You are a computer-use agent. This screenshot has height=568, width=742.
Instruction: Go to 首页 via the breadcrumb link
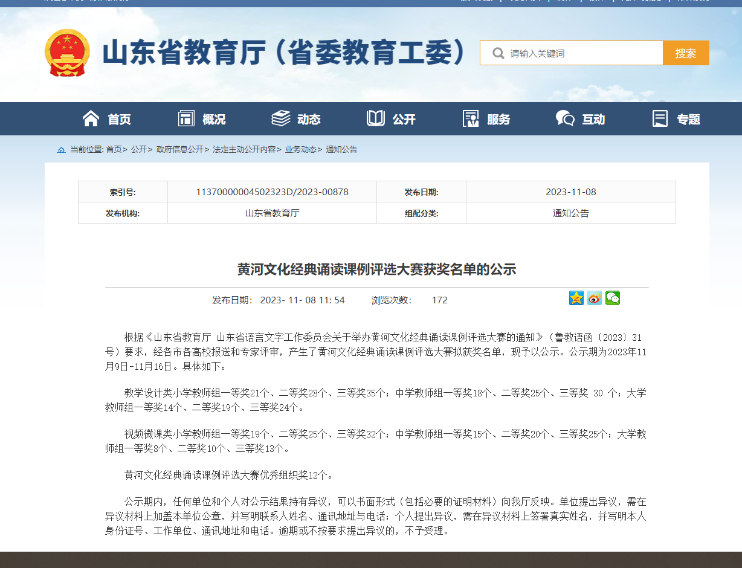(x=114, y=149)
